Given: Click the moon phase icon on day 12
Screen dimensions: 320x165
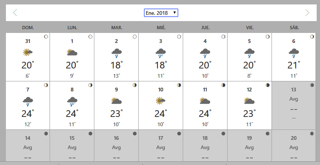Looking at the screenshot, I should coord(267,85).
